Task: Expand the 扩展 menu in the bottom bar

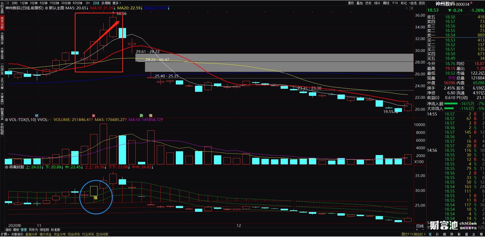Action: [5, 234]
